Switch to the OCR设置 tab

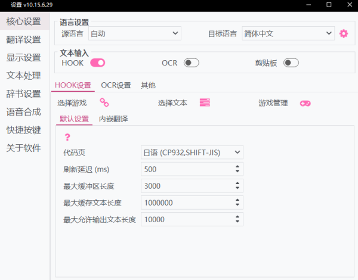pyautogui.click(x=116, y=85)
